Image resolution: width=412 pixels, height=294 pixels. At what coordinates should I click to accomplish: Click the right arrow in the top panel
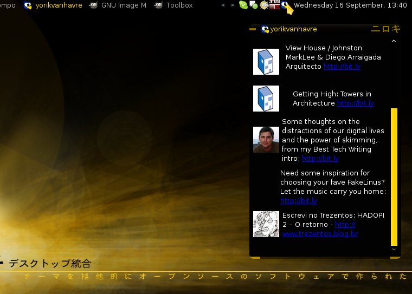(x=233, y=5)
